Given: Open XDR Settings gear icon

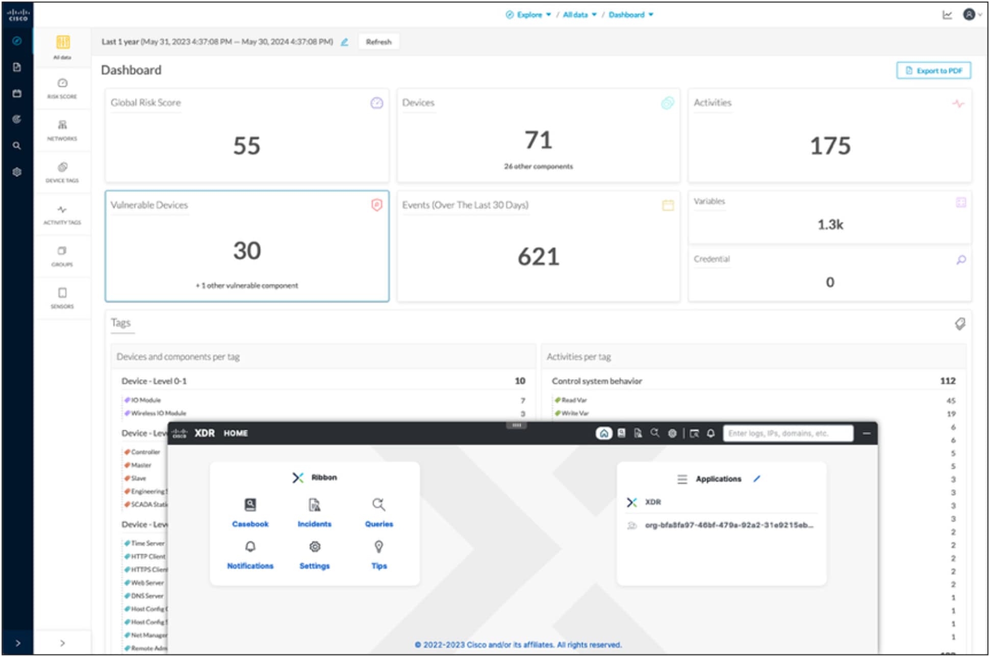Looking at the screenshot, I should [x=315, y=555].
